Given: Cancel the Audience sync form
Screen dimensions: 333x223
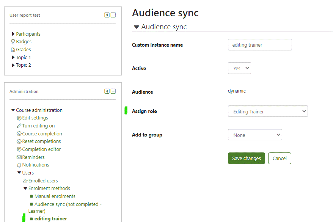Looking at the screenshot, I should click(280, 159).
